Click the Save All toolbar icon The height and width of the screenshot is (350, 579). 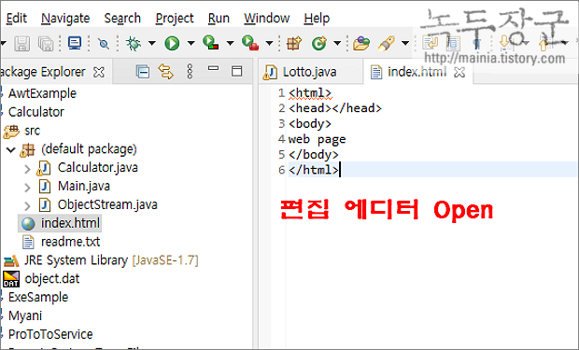[46, 44]
